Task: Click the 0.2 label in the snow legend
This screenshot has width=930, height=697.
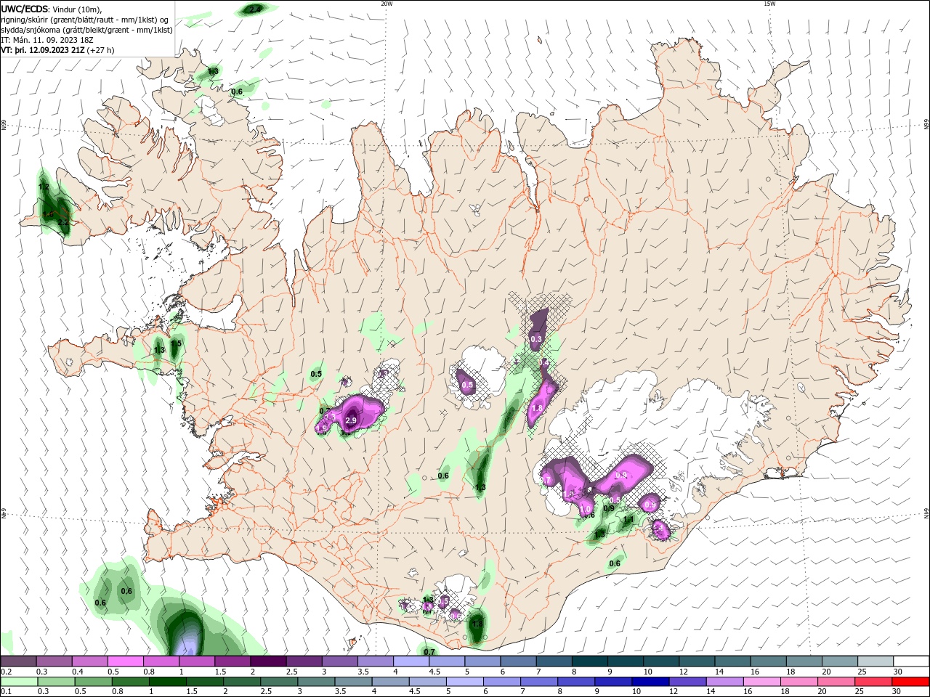Action: tap(7, 672)
